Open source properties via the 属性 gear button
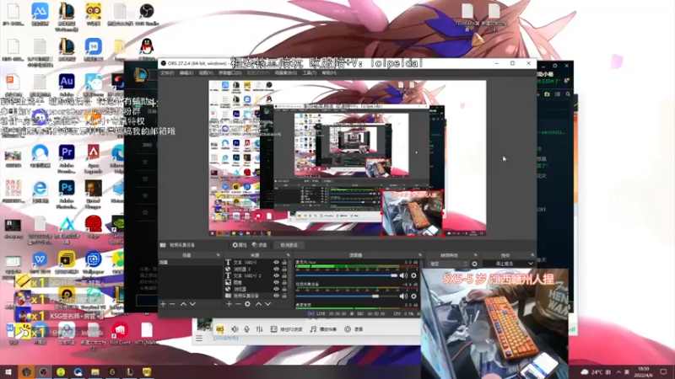Image resolution: width=675 pixels, height=379 pixels. click(x=240, y=245)
